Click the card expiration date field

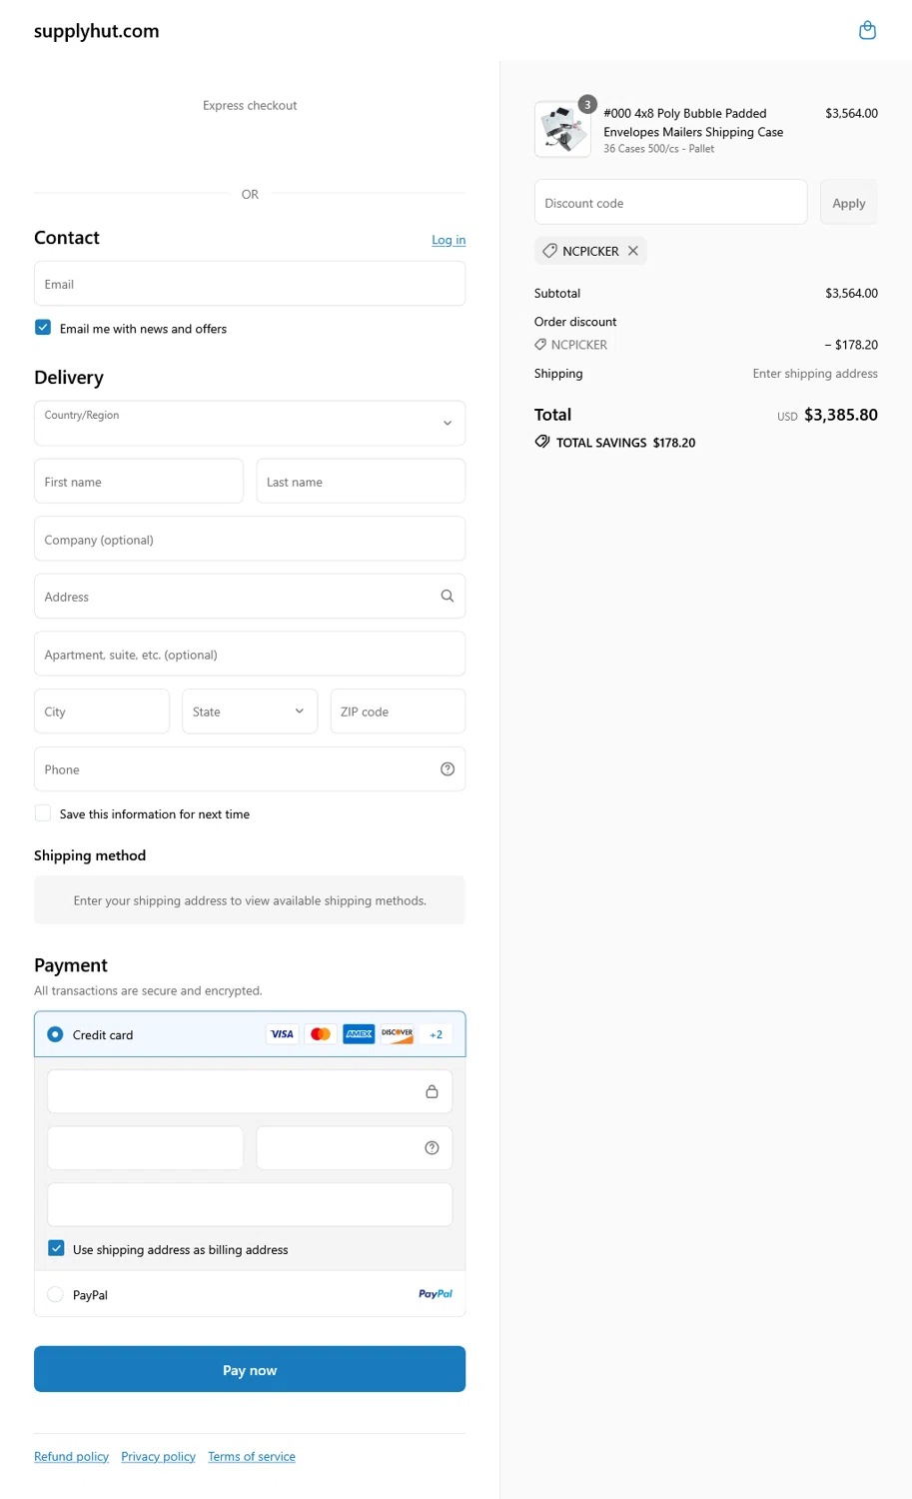tap(146, 1148)
